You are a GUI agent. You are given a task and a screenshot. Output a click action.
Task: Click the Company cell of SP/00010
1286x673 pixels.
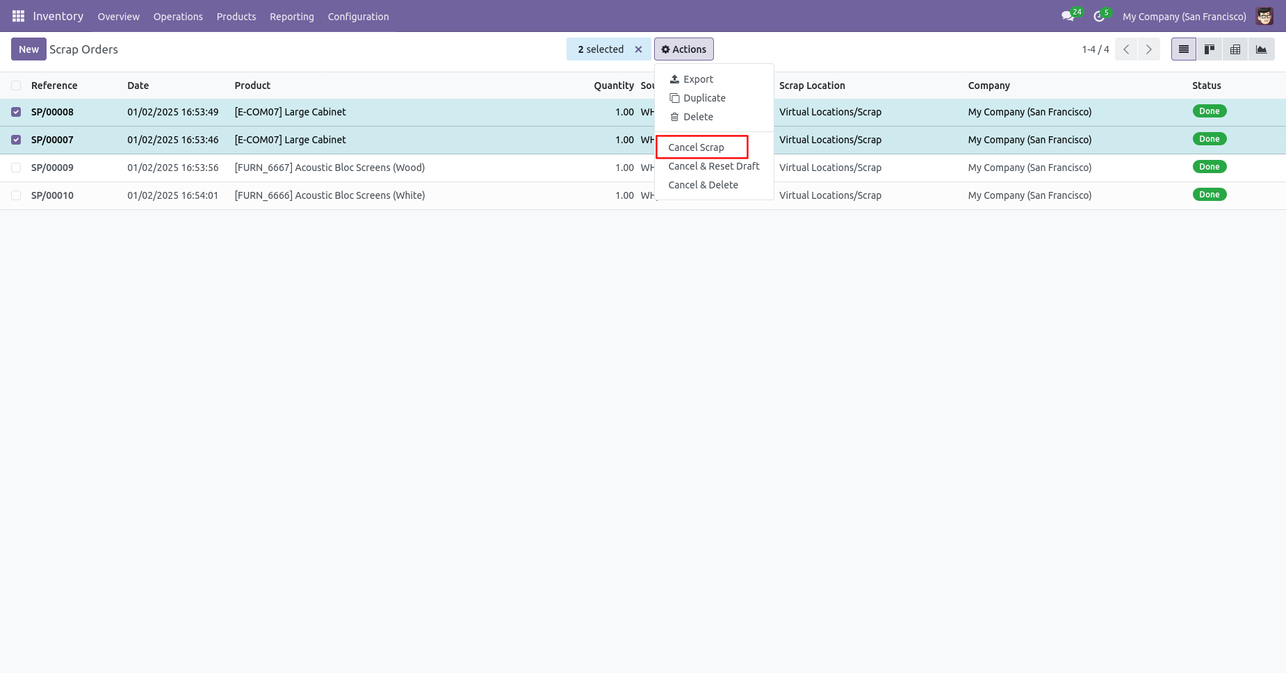click(1029, 195)
